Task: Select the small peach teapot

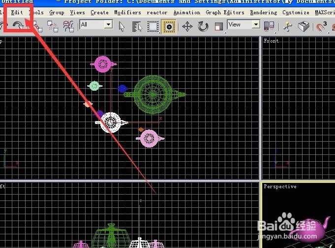Action: click(88, 104)
